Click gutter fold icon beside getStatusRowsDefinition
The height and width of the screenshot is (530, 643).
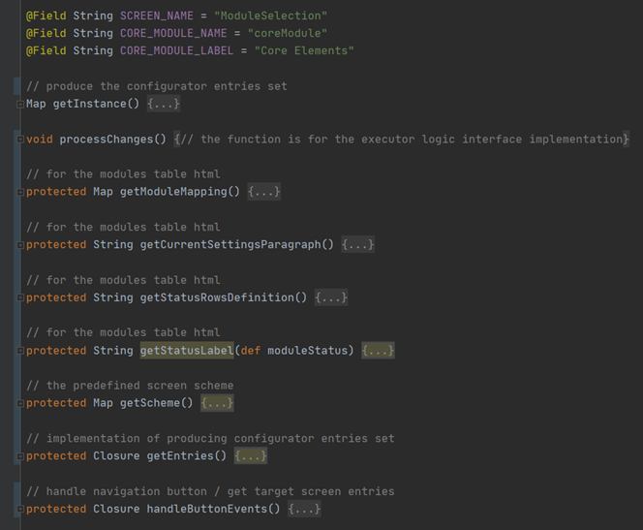[x=20, y=298]
